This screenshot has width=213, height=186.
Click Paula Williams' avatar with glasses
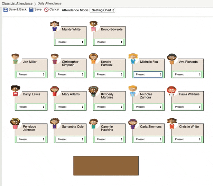pyautogui.click(x=172, y=91)
